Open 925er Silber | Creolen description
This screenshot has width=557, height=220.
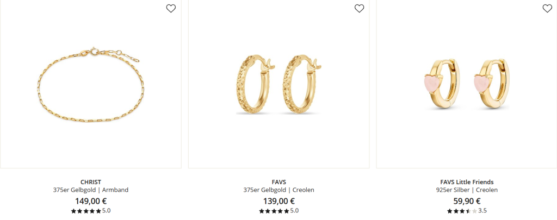click(x=467, y=190)
